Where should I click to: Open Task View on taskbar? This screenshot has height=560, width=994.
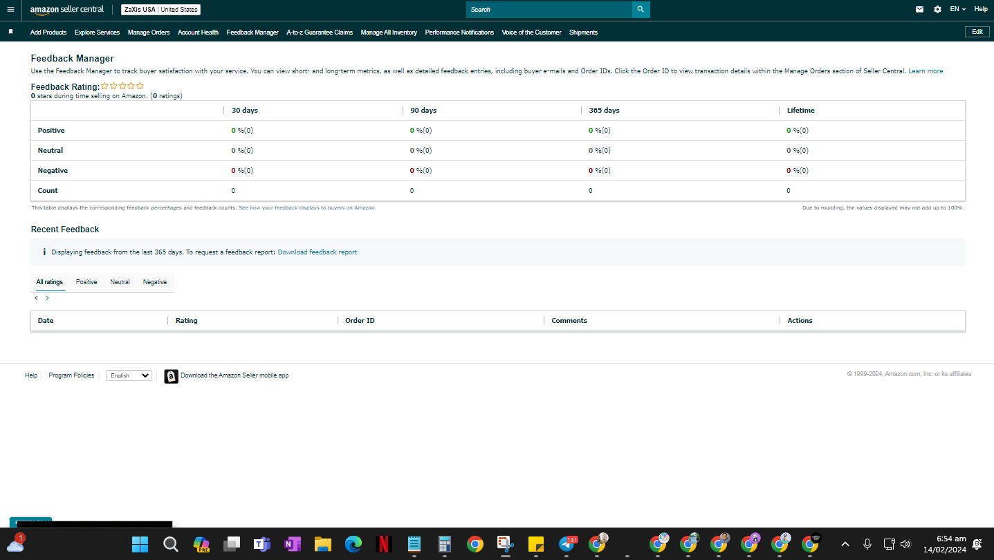(231, 544)
